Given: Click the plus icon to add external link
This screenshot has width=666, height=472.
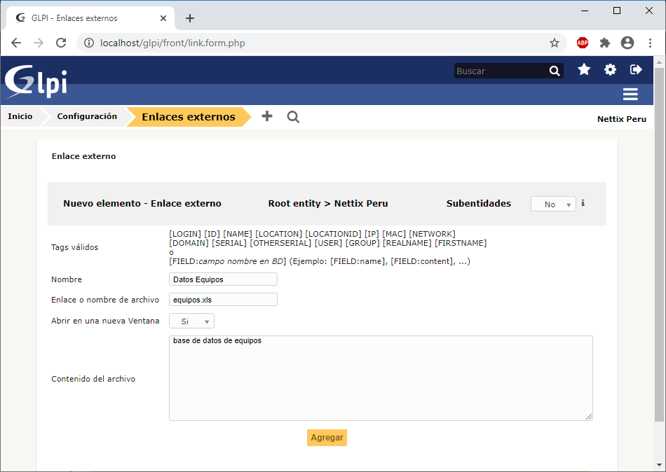Looking at the screenshot, I should click(x=267, y=116).
